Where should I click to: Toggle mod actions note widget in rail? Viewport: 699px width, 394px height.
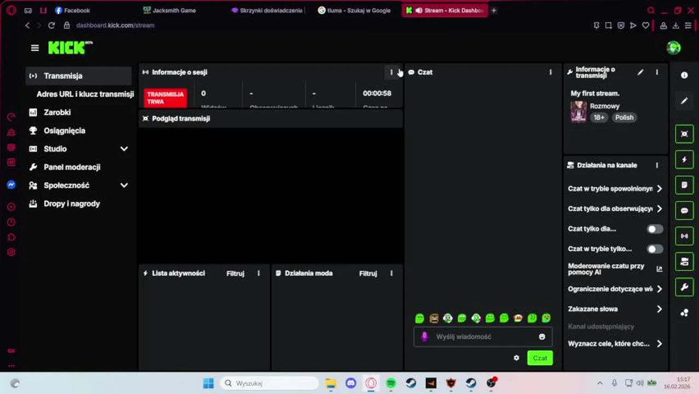click(x=684, y=186)
